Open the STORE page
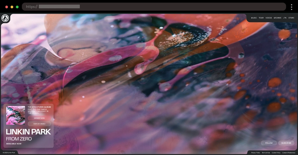The height and width of the screenshot is (155, 298). pyautogui.click(x=291, y=18)
